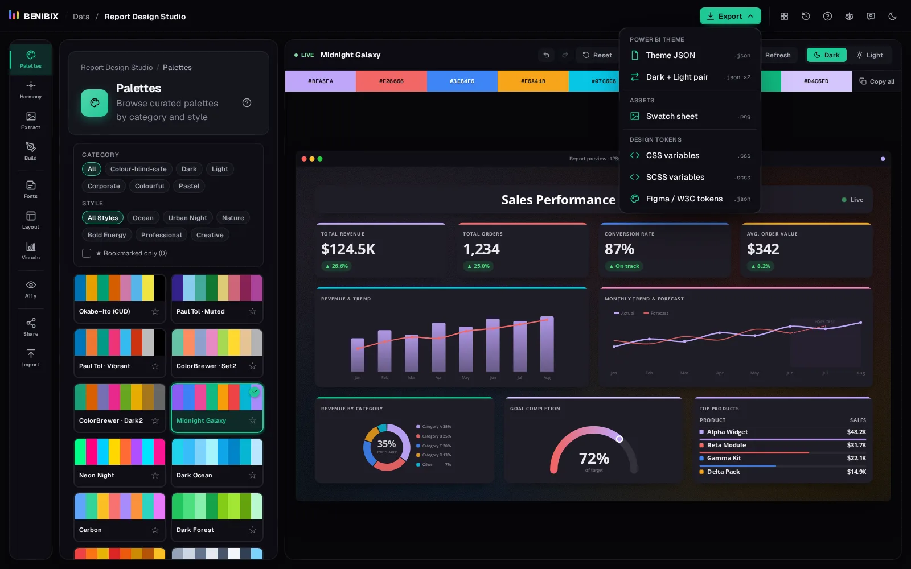Open the Data breadcrumb link
Image resolution: width=911 pixels, height=569 pixels.
pyautogui.click(x=81, y=17)
